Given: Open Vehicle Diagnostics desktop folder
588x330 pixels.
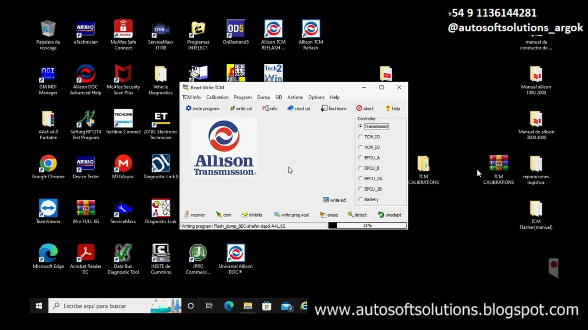Looking at the screenshot, I should [161, 80].
